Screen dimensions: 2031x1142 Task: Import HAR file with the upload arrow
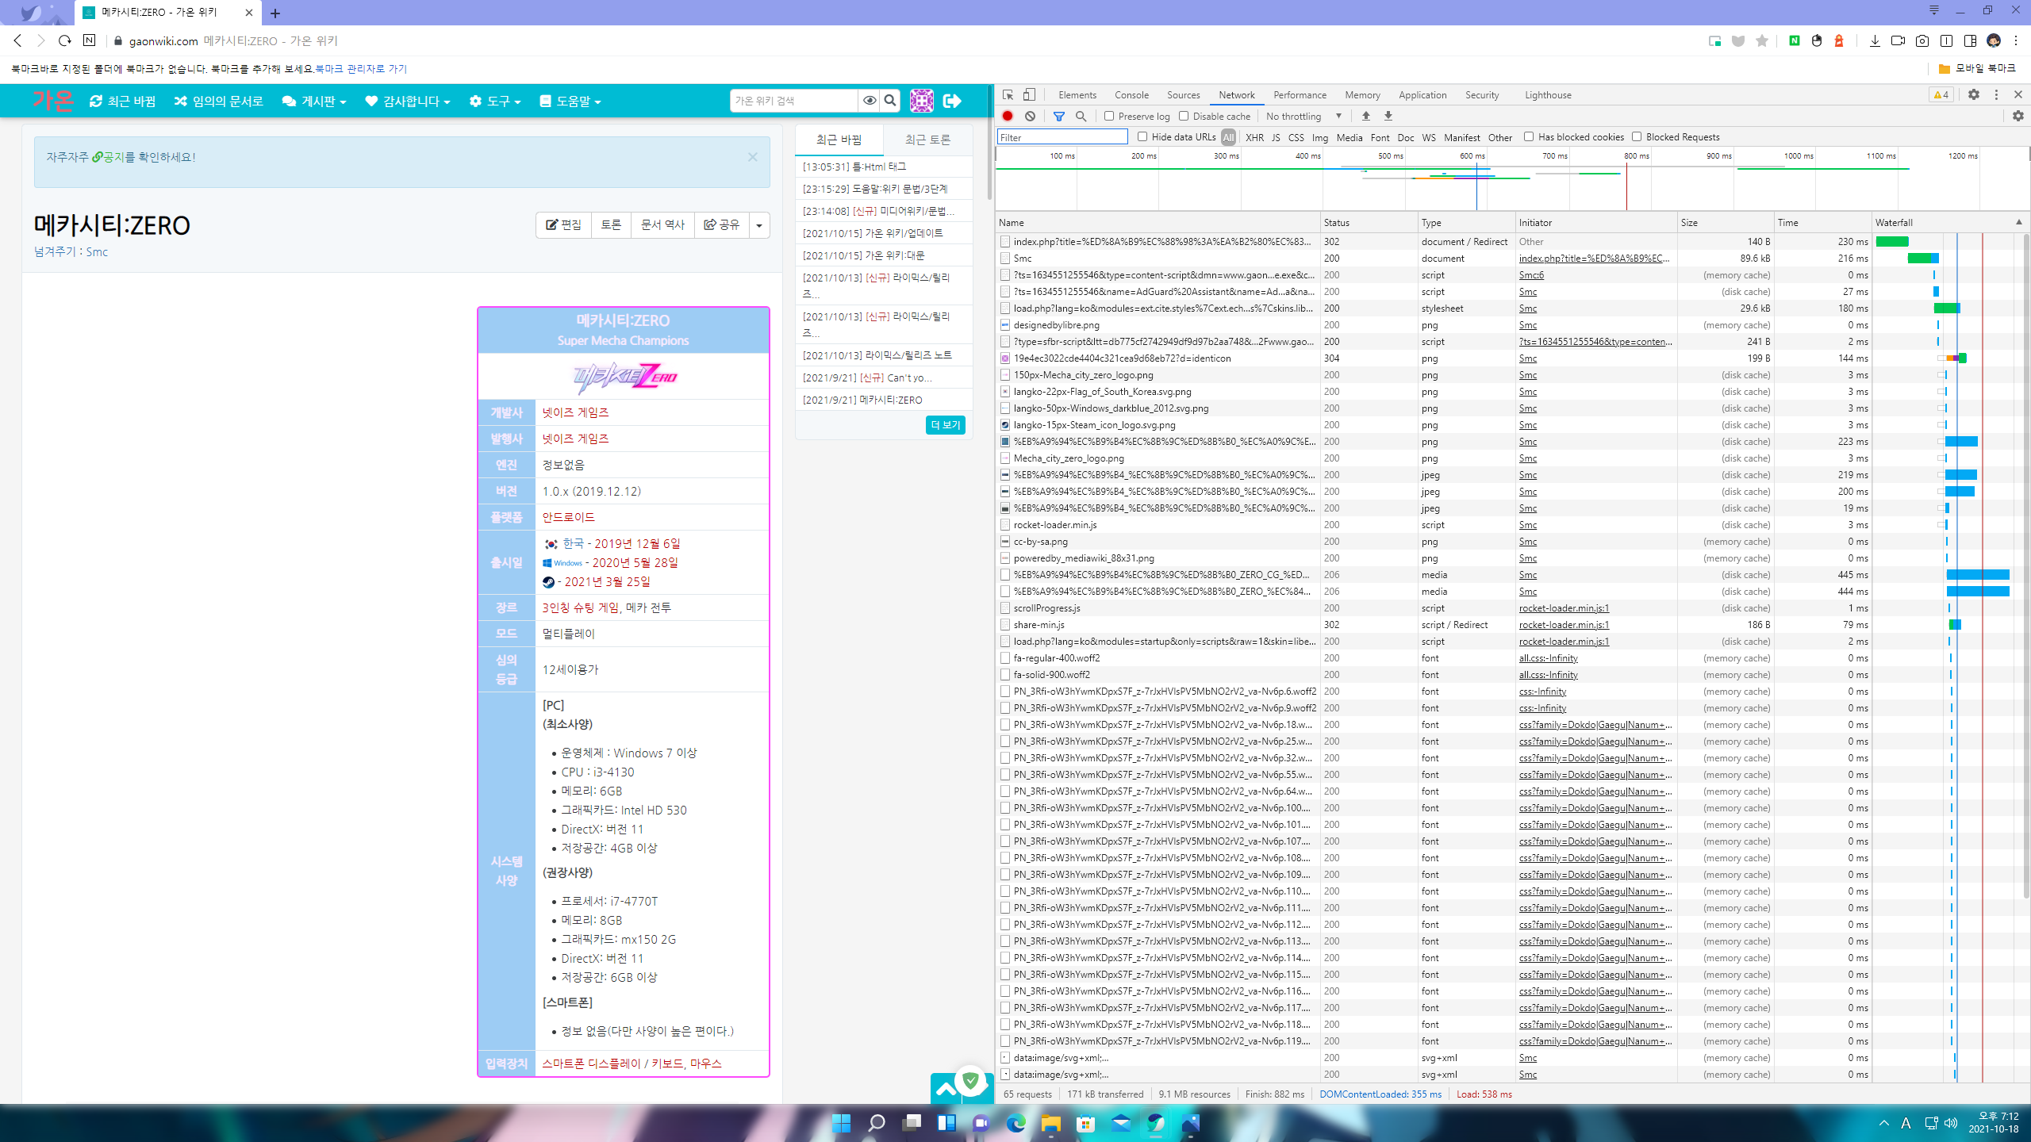coord(1366,116)
